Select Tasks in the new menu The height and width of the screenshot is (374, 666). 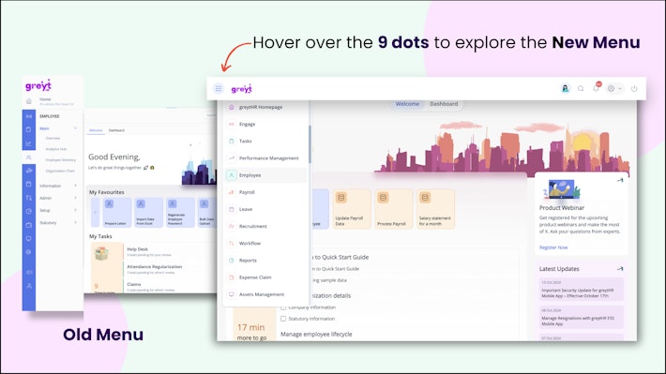pos(265,141)
